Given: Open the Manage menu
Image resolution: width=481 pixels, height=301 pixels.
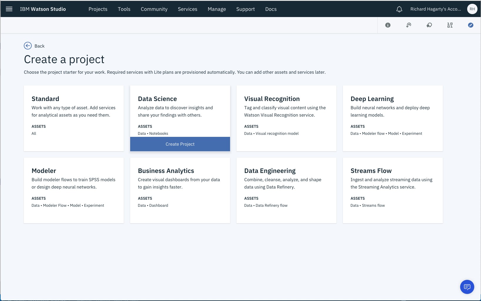Looking at the screenshot, I should point(217,9).
